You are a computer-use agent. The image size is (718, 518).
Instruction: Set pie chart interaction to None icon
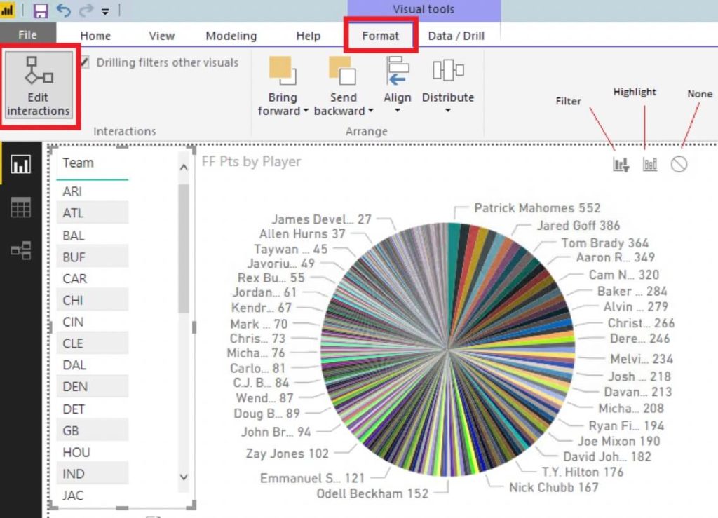[x=679, y=164]
